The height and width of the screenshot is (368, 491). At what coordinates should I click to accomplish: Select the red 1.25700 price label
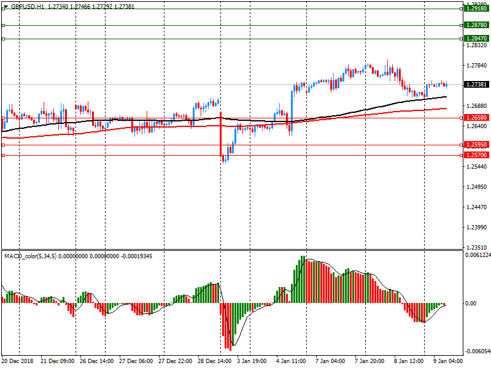[x=476, y=156]
